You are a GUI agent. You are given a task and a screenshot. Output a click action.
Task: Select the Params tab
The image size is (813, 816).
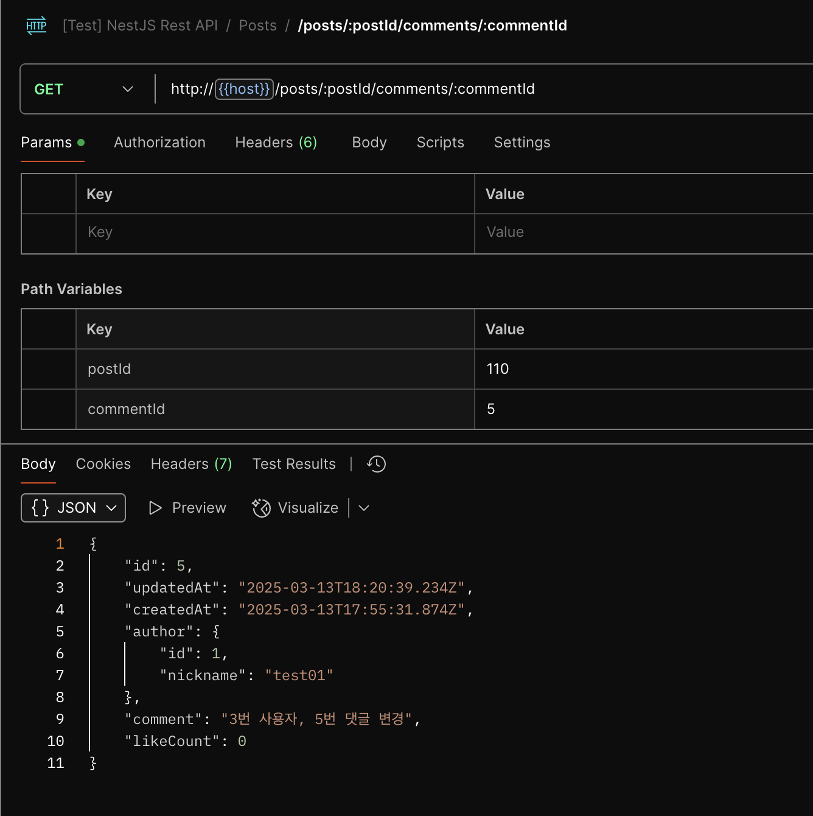[52, 142]
